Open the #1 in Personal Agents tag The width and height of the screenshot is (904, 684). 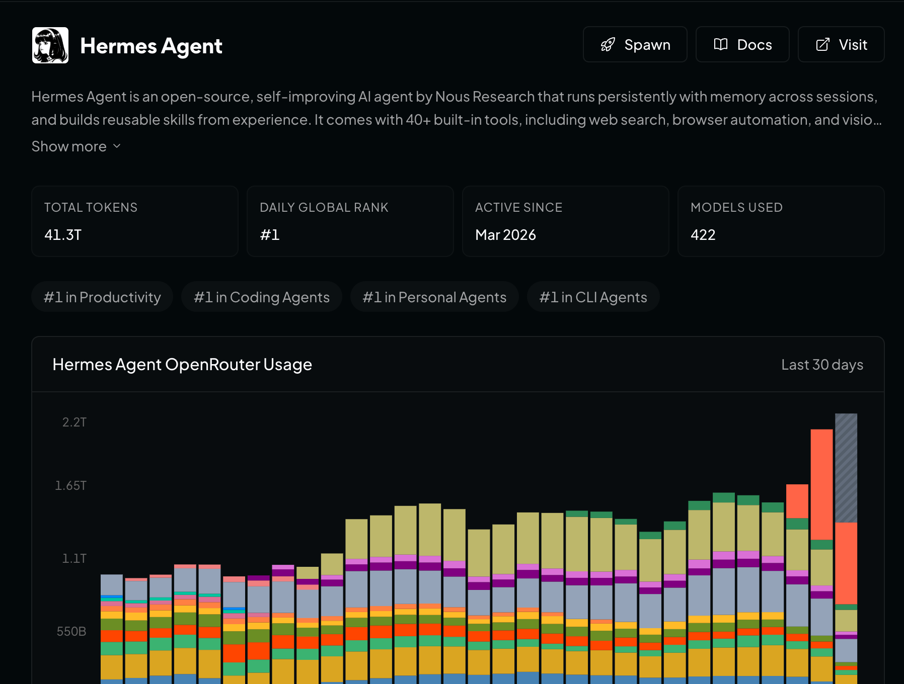coord(434,297)
